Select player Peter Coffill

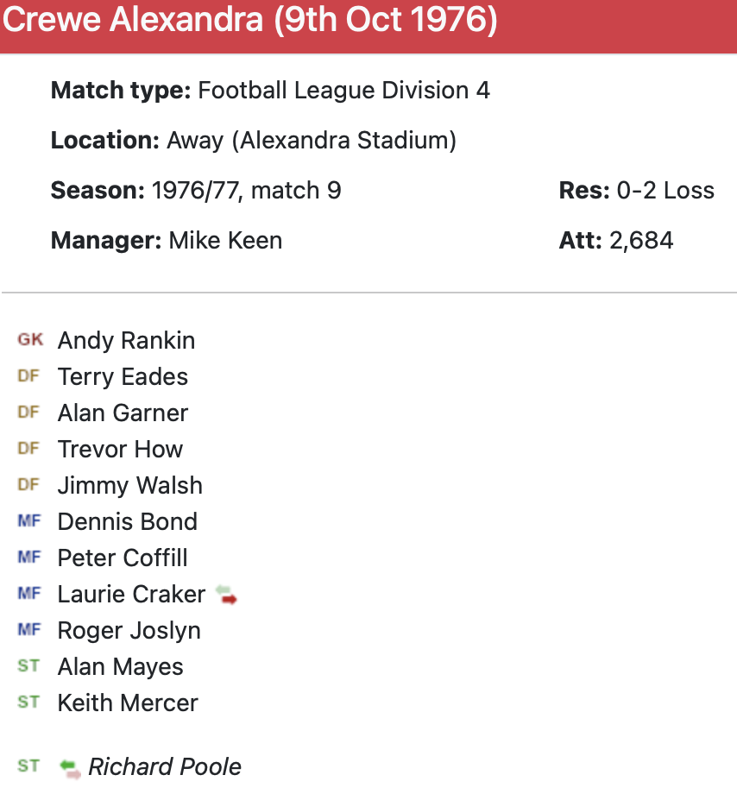click(x=123, y=558)
